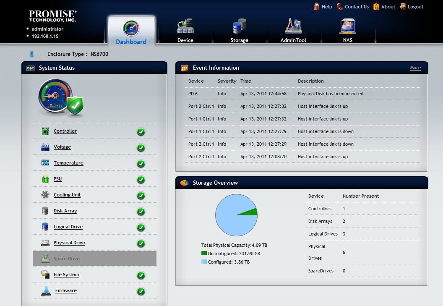Click the Temperature thermometer icon

45,163
